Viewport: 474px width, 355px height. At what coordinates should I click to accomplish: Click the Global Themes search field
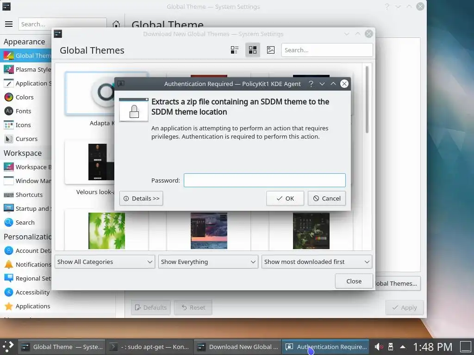point(327,50)
